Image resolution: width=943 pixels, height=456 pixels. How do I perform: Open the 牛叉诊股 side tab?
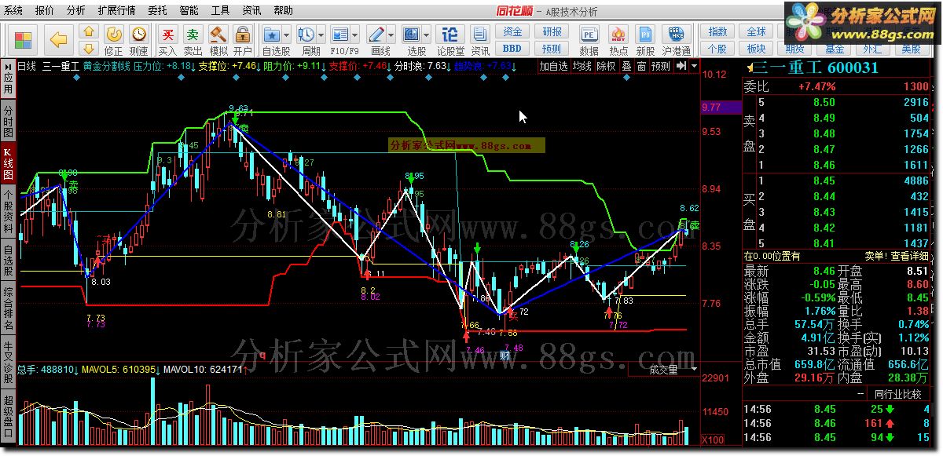[9, 360]
